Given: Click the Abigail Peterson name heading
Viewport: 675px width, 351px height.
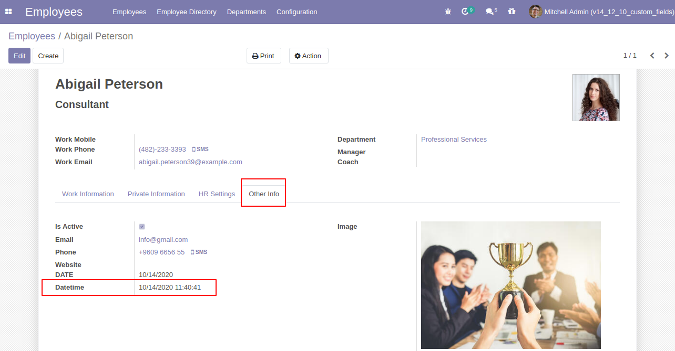Looking at the screenshot, I should click(109, 84).
